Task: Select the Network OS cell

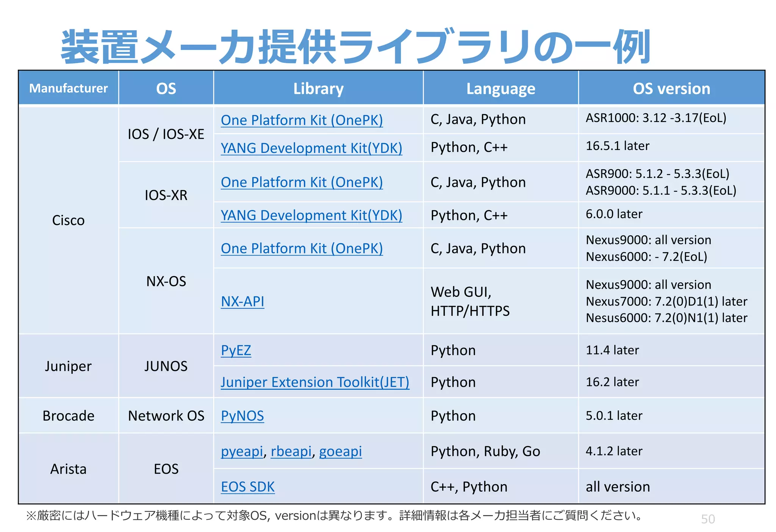Action: (166, 416)
